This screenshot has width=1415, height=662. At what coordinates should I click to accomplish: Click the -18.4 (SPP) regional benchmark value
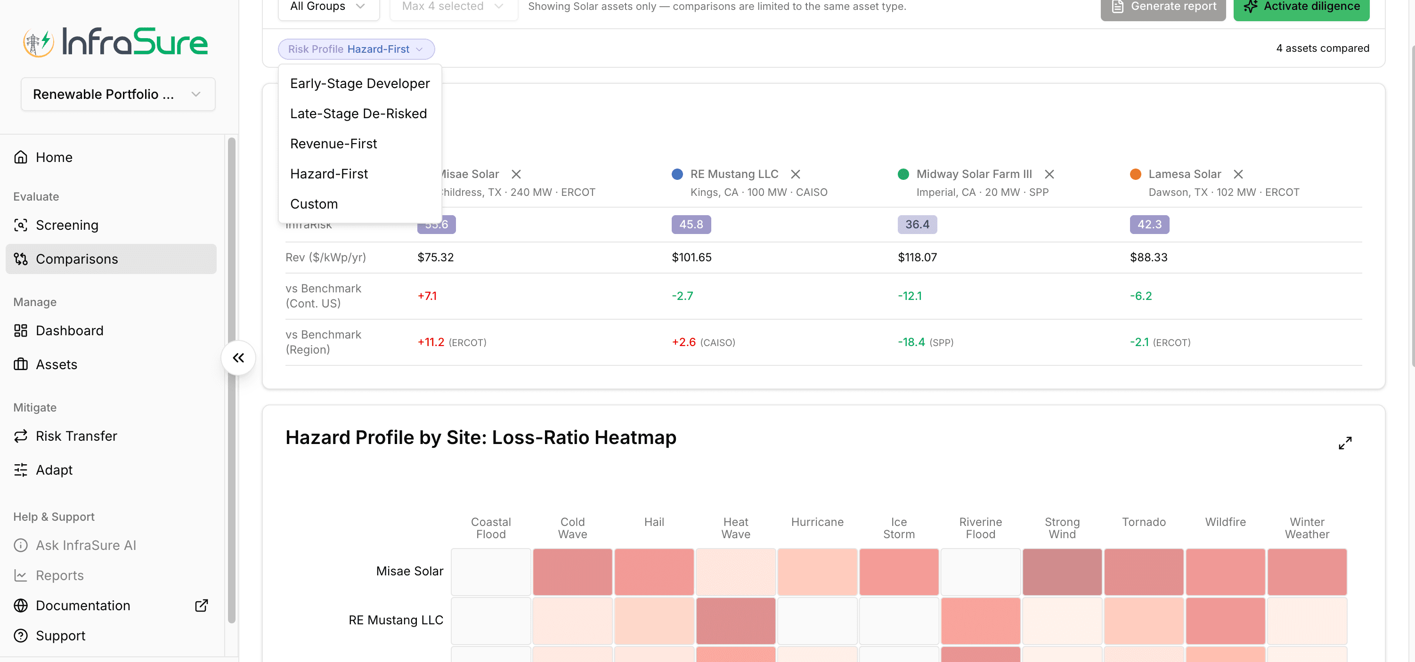925,342
